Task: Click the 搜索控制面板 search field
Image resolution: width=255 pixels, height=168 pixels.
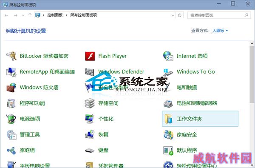Action: [219, 15]
